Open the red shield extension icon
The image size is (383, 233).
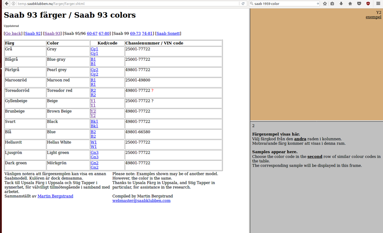[x=368, y=4]
